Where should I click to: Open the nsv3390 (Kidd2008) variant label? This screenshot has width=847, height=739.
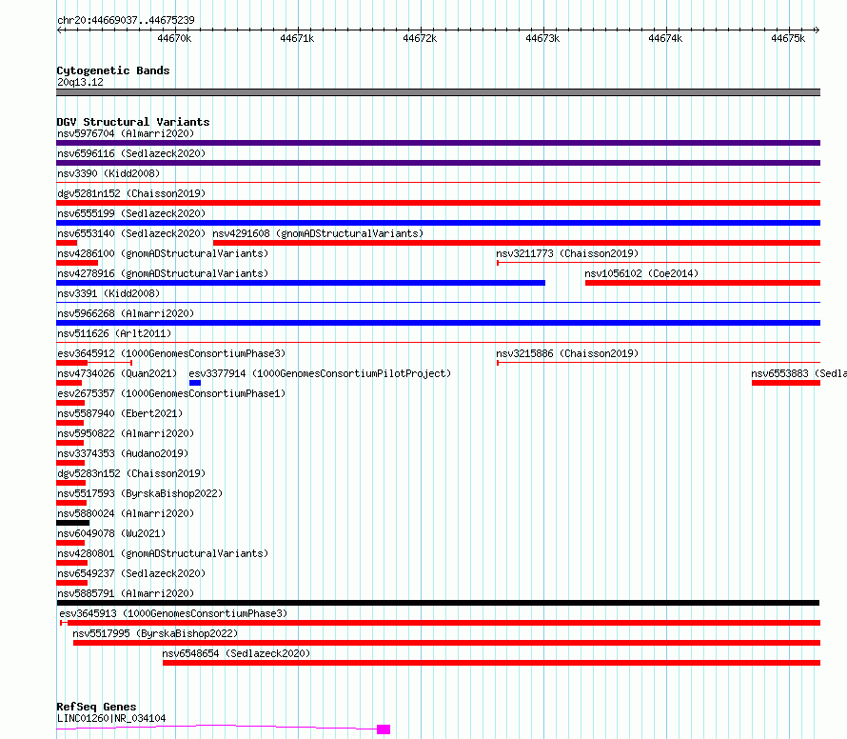[x=108, y=173]
